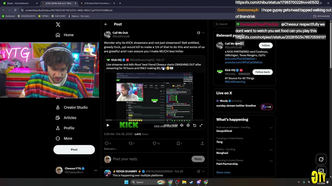Open the Grok floating button
The image size is (332, 186).
pyautogui.click(x=321, y=159)
